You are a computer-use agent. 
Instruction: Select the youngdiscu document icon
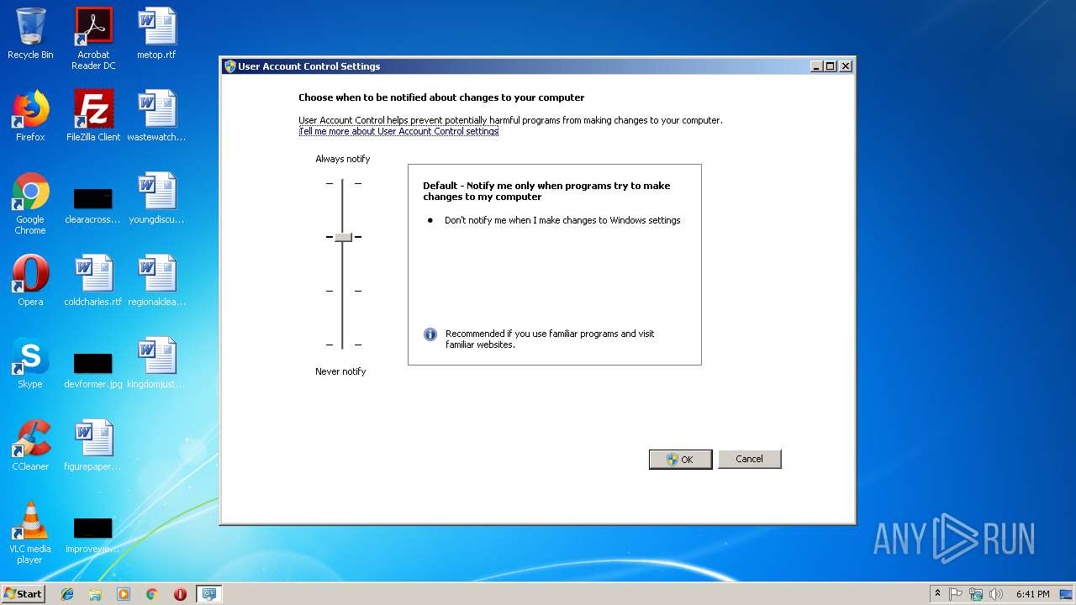[x=156, y=198]
